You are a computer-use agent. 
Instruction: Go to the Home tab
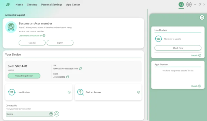click(x=19, y=5)
